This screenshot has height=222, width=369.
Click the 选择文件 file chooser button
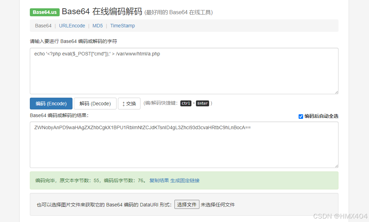[x=187, y=204]
